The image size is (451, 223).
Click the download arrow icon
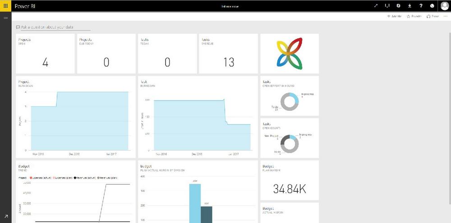click(410, 6)
